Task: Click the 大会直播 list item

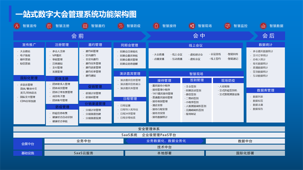Action: [159, 55]
